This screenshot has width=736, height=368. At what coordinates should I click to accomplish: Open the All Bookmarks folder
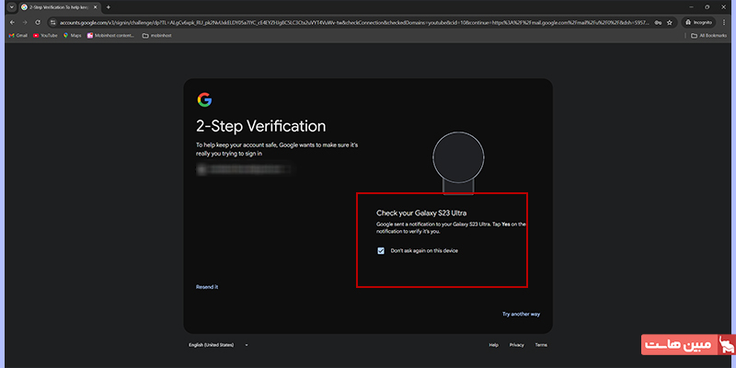(708, 35)
